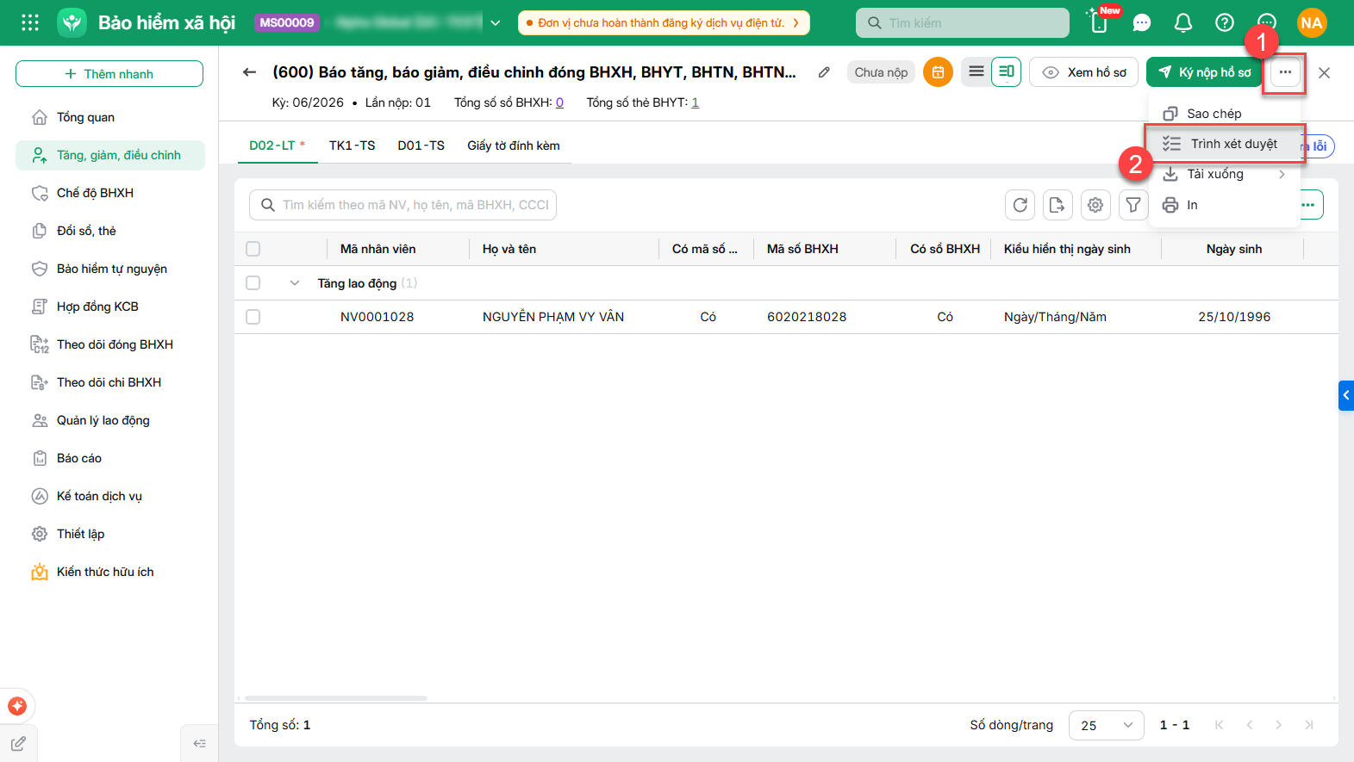1354x762 pixels.
Task: Click the MS00009 code badge
Action: [287, 23]
